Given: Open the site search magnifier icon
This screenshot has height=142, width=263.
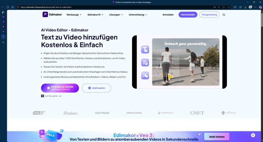Looking at the screenshot, I should (224, 15).
